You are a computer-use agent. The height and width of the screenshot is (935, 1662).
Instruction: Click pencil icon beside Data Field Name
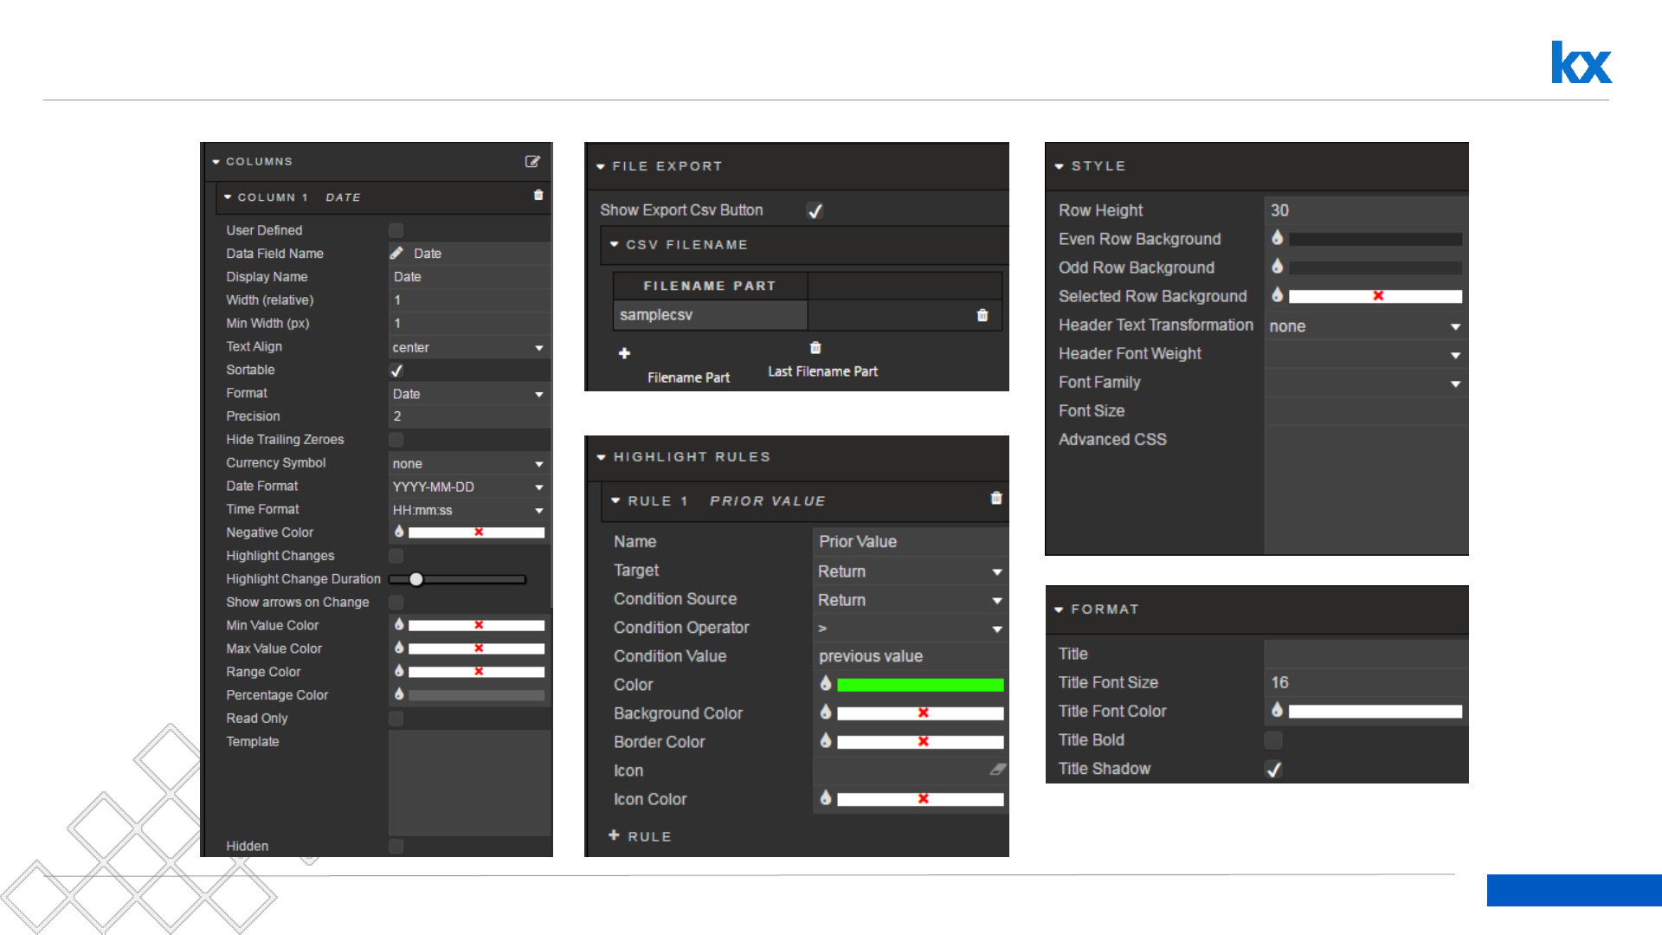coord(396,253)
